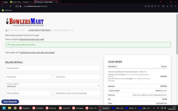Click the First name field
Screen dimensions: 178x111
point(28,77)
